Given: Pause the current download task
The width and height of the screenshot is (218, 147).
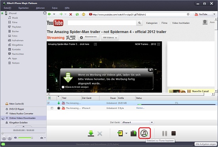Looking at the screenshot, I should tap(164, 133).
